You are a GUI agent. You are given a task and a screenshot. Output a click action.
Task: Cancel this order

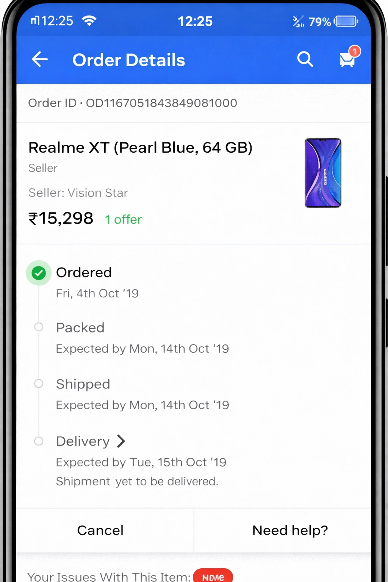[100, 530]
